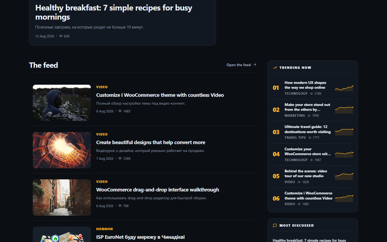
Task: Click the speech bubble icon beside Most Discussed
Action: coord(275,226)
